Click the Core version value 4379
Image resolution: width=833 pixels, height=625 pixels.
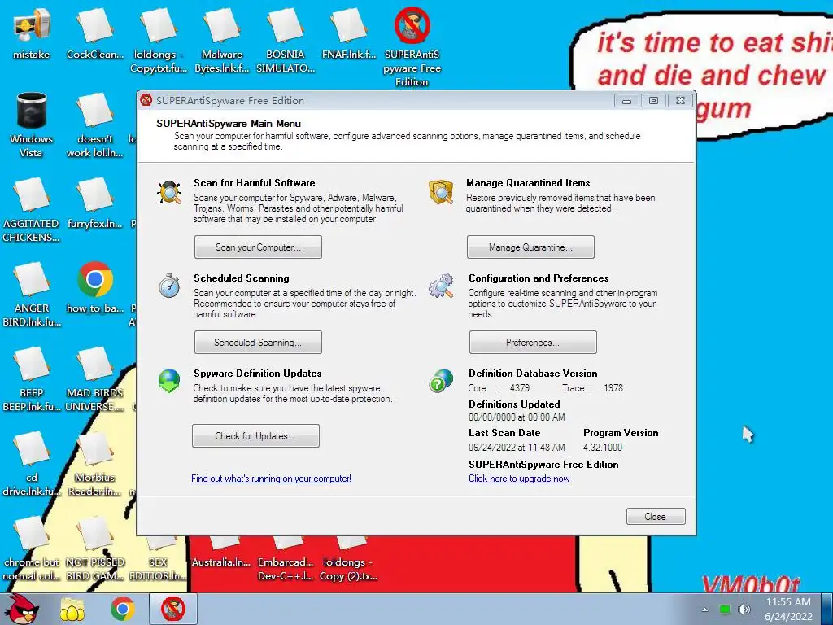[520, 388]
